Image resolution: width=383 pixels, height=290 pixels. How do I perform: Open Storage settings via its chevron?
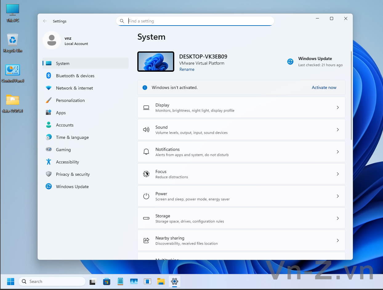338,218
